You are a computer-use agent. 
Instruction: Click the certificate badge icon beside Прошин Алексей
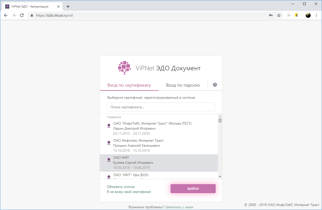pos(109,143)
